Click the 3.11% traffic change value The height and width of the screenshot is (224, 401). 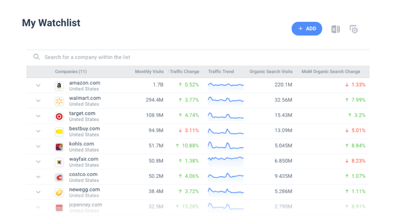[x=192, y=130]
